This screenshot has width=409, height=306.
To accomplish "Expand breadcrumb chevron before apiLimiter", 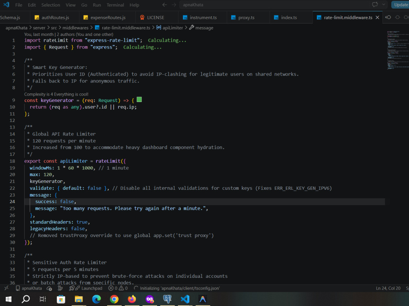I will pos(153,27).
